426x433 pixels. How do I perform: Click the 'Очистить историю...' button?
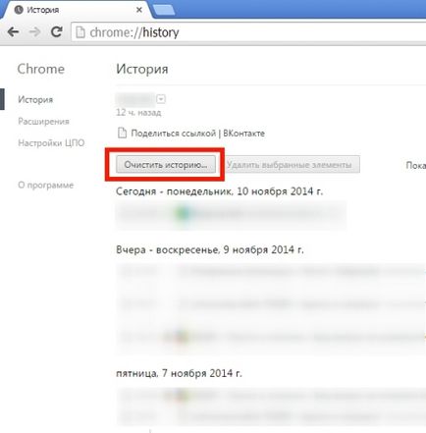coord(166,164)
